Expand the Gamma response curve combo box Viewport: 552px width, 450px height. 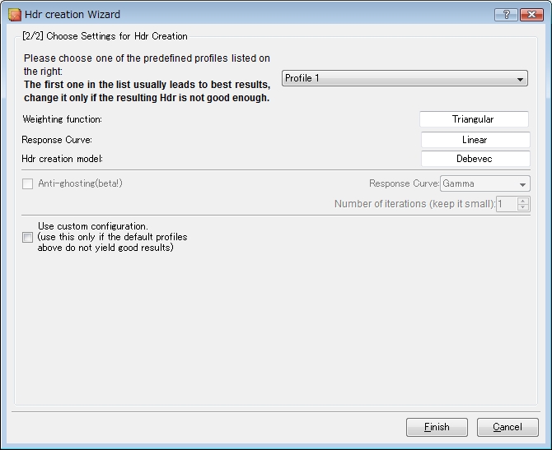484,183
